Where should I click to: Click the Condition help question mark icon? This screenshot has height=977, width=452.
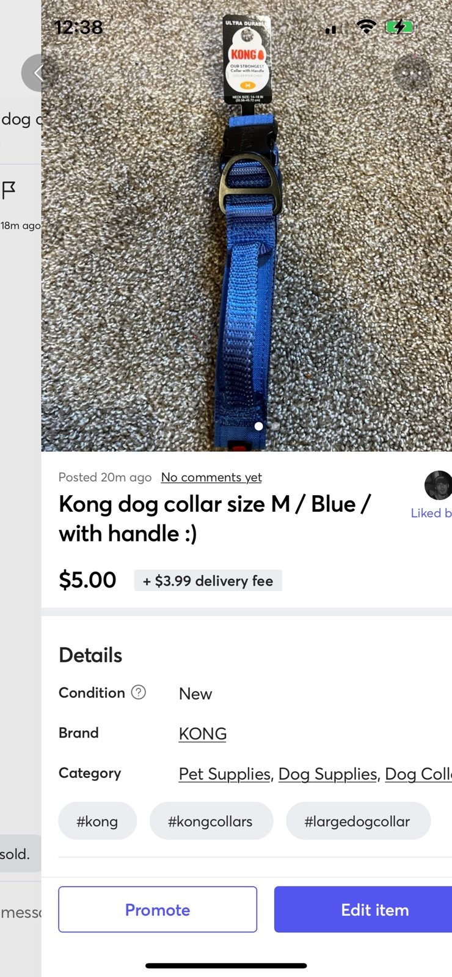coord(139,692)
